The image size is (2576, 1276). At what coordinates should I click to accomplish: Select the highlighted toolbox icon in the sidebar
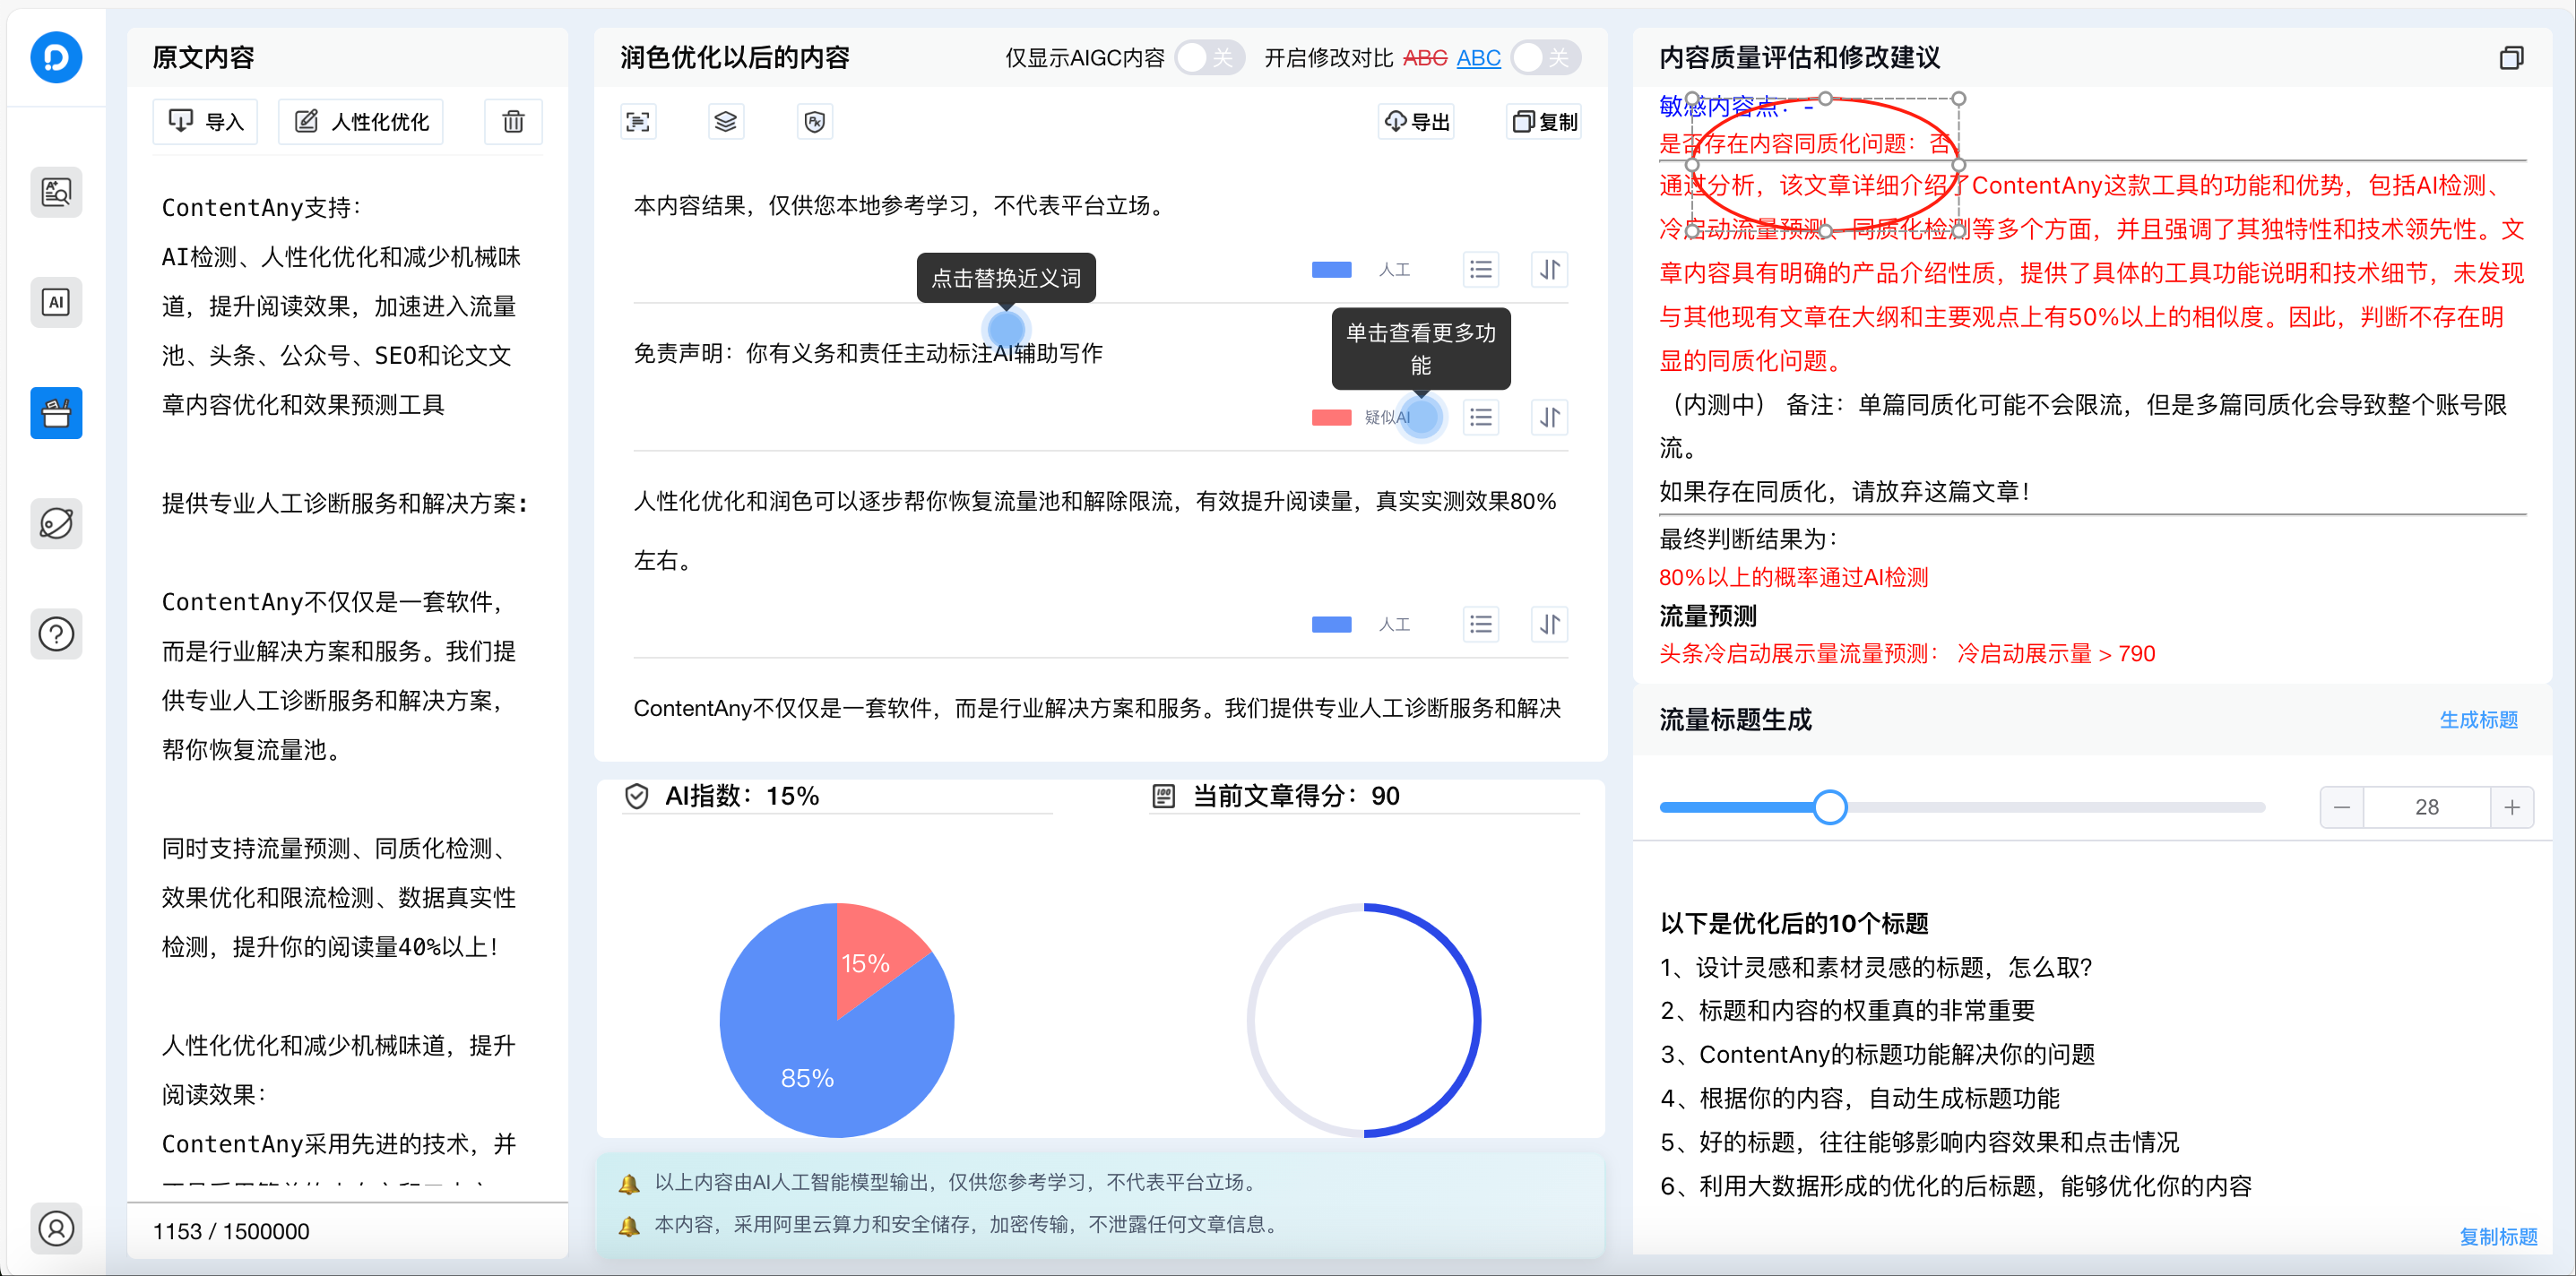coord(56,413)
